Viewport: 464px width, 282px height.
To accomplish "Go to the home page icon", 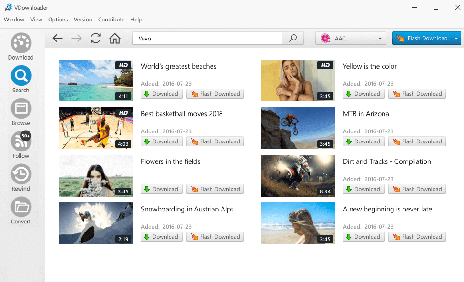I will (x=115, y=38).
